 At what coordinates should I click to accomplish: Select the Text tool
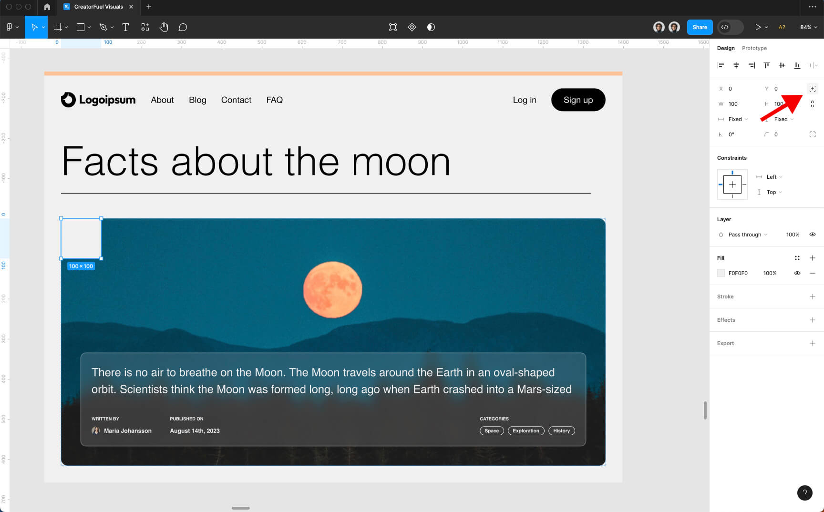pos(125,27)
